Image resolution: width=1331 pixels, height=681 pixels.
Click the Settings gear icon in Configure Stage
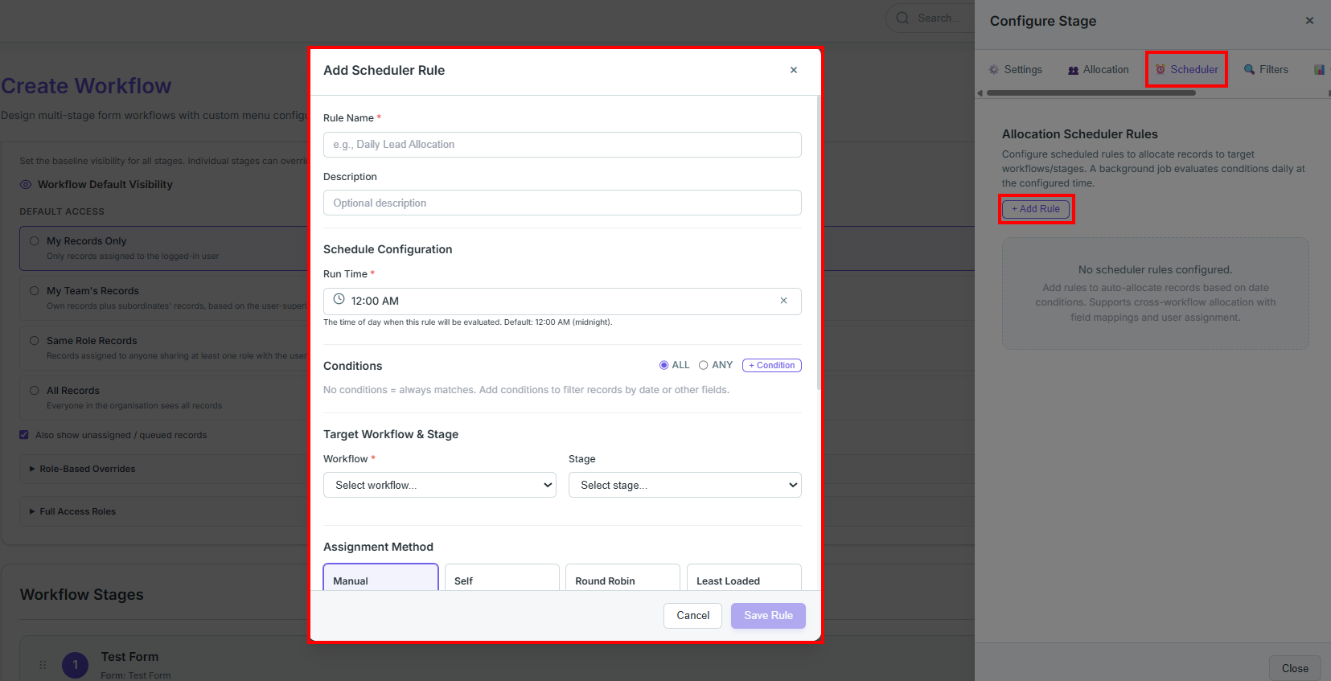[x=994, y=70]
